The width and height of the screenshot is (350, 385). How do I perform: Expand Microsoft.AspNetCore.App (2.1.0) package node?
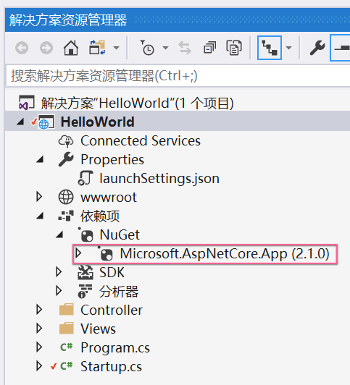79,253
